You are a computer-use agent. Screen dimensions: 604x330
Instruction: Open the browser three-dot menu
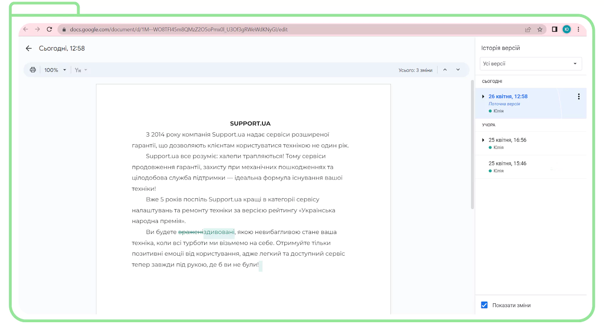578,29
